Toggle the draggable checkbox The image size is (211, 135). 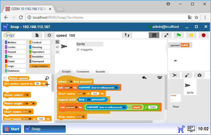(78, 49)
